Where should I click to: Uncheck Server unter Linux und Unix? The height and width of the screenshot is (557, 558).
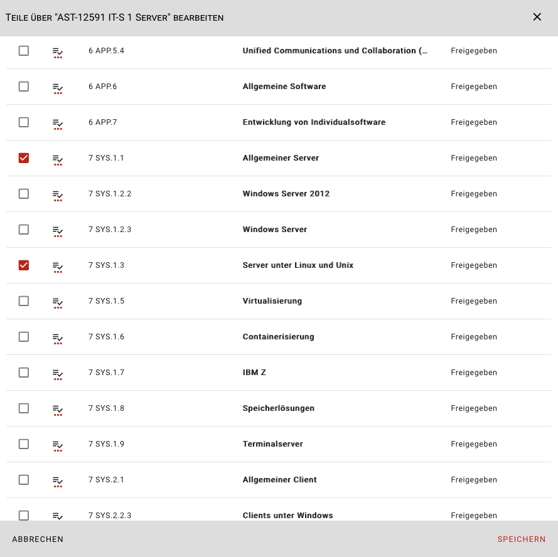pos(24,265)
